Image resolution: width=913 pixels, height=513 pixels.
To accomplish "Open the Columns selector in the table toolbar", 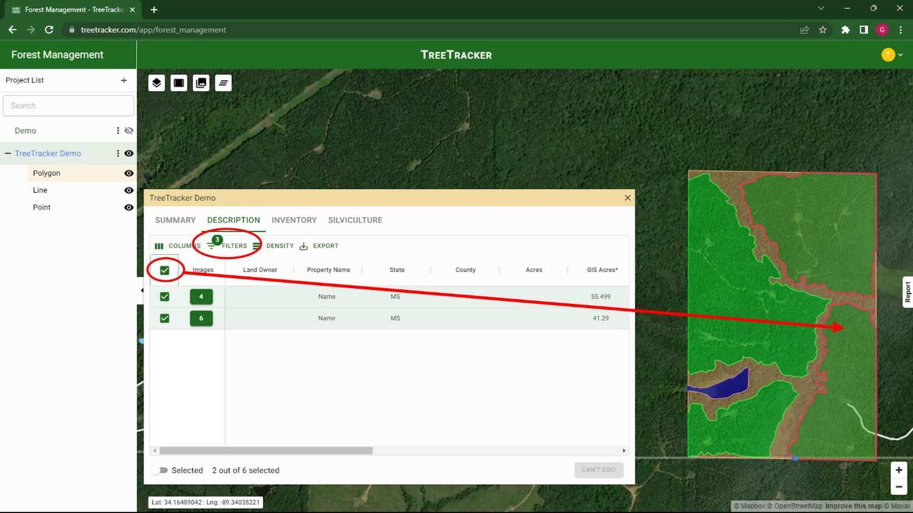I will (x=177, y=246).
